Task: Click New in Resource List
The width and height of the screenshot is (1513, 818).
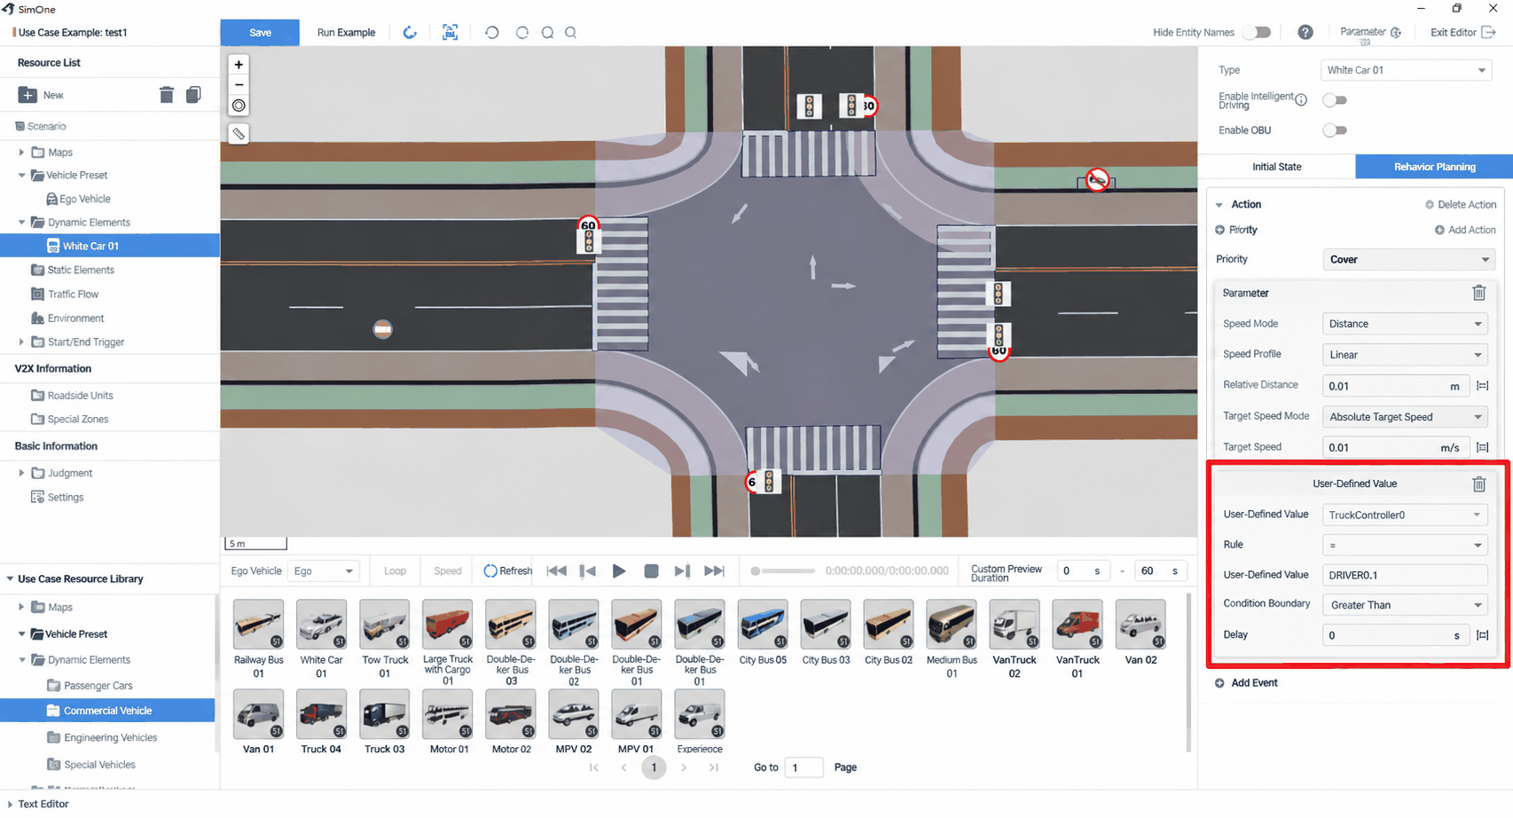Action: 41,94
